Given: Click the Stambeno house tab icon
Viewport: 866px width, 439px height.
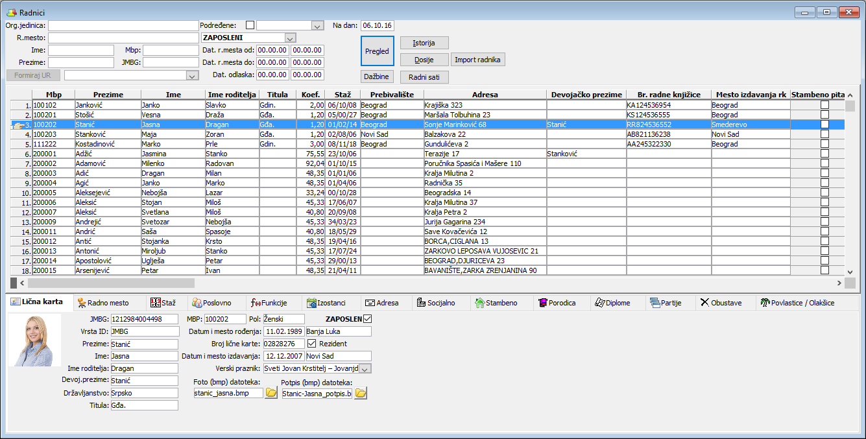Looking at the screenshot, I should (x=480, y=303).
